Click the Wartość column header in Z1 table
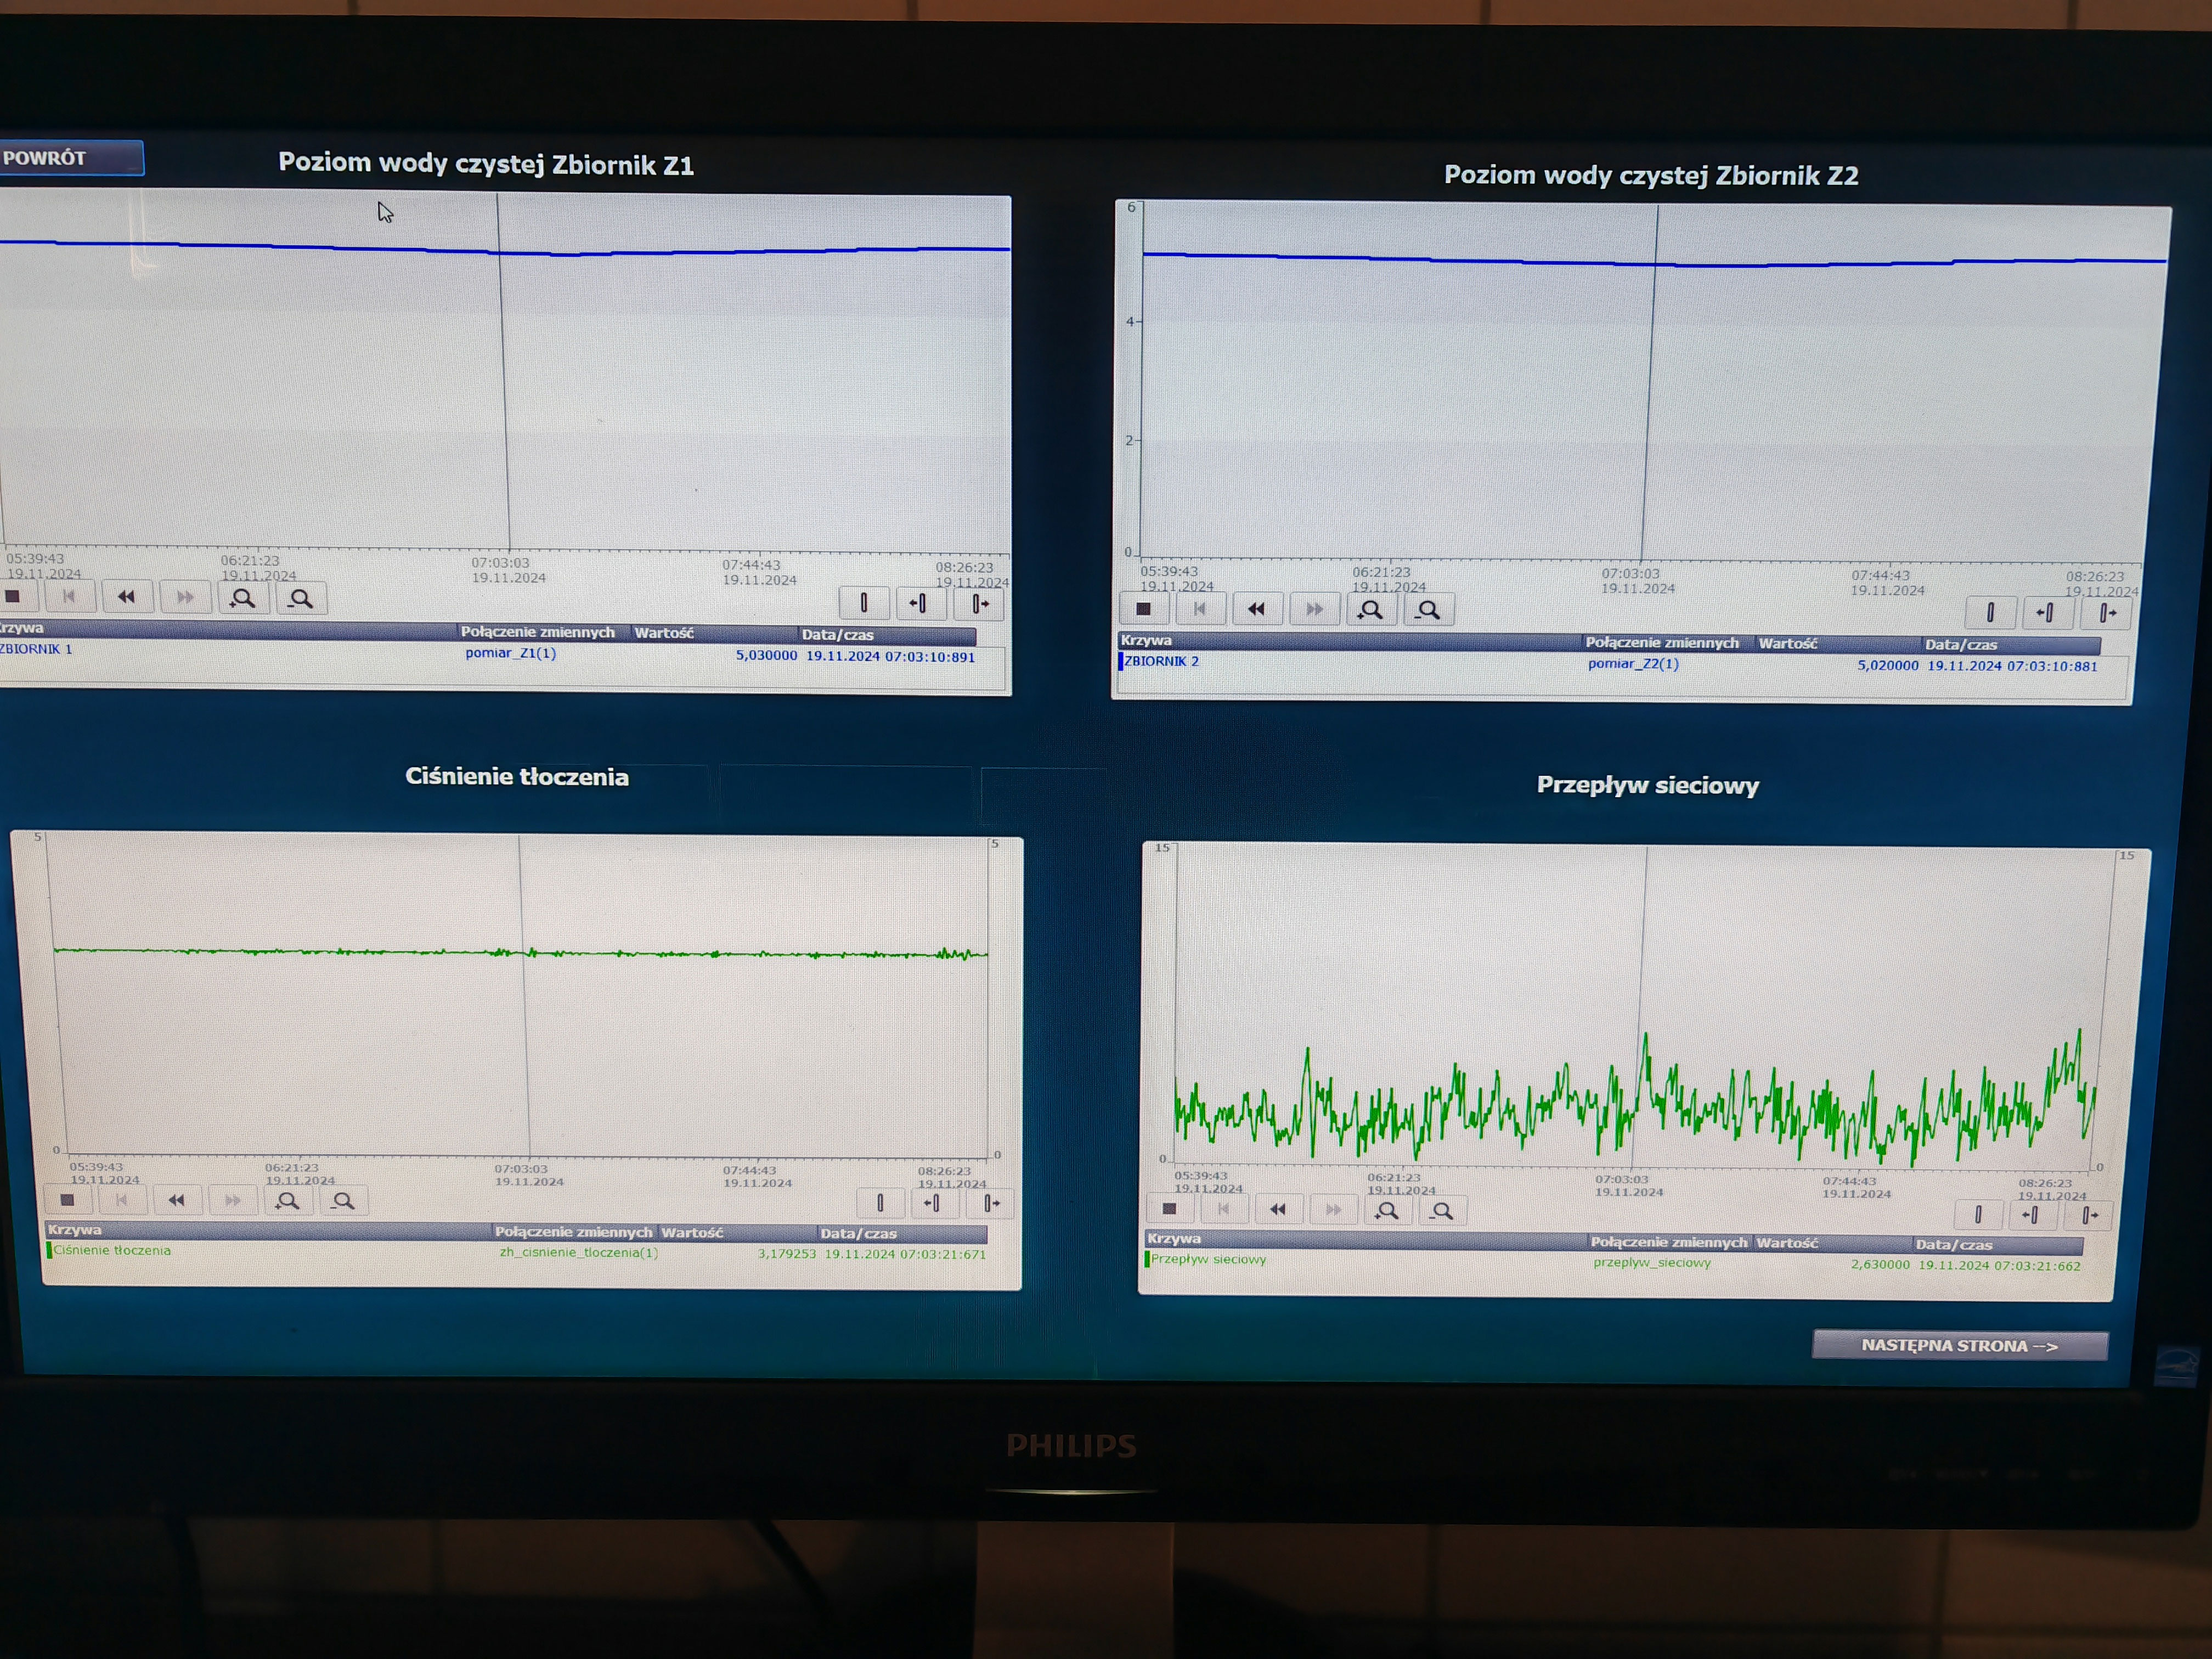The height and width of the screenshot is (1659, 2212). (x=664, y=633)
